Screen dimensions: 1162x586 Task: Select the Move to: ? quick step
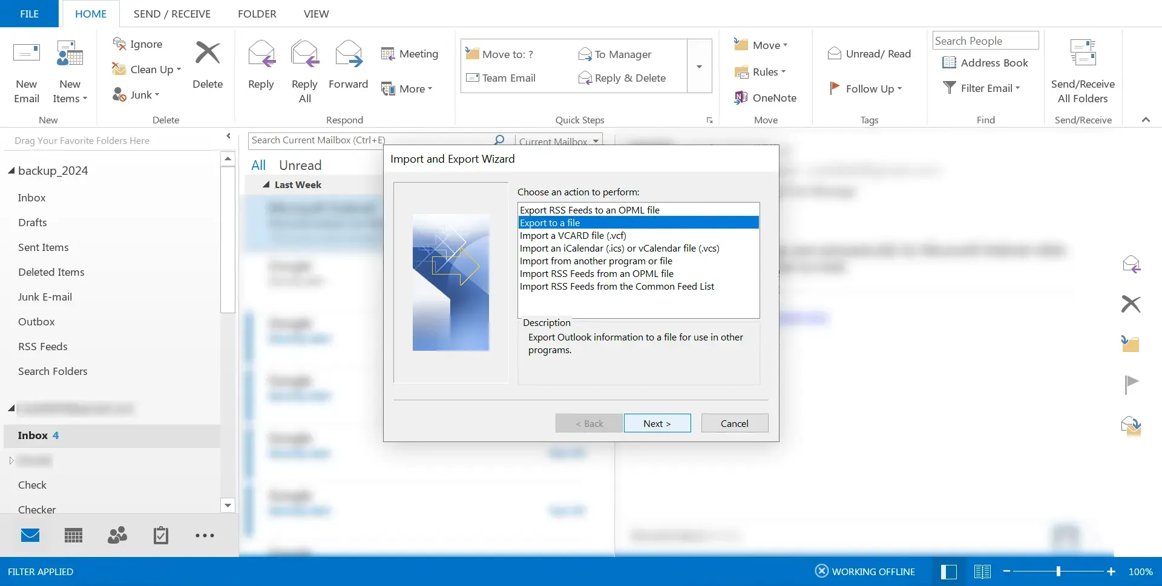coord(500,54)
